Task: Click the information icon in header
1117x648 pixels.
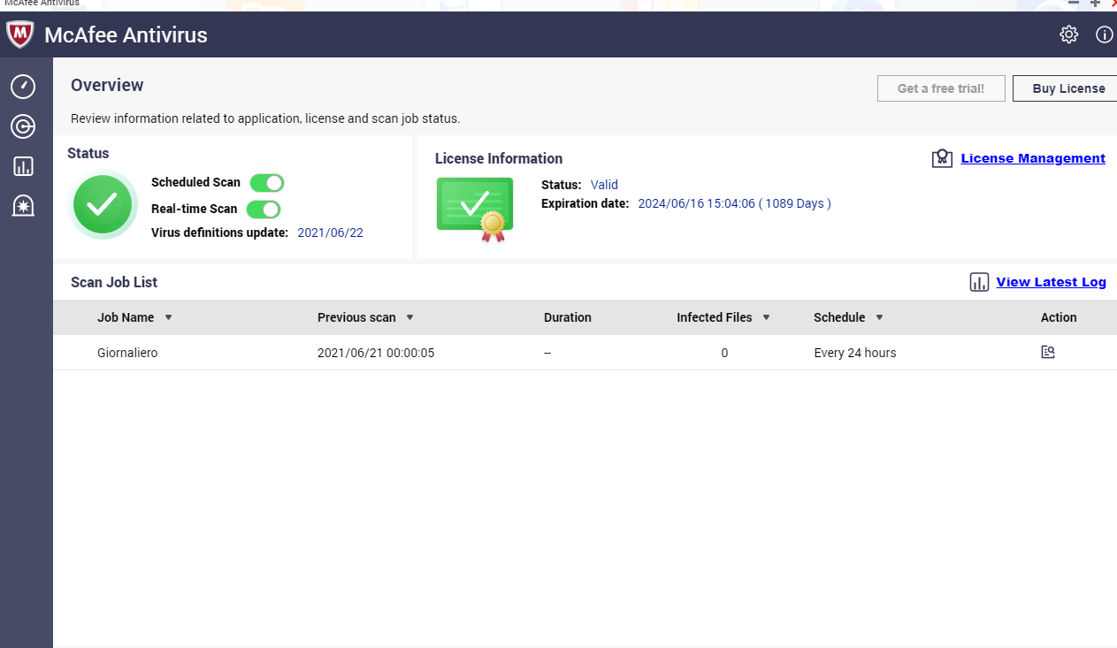Action: 1104,34
